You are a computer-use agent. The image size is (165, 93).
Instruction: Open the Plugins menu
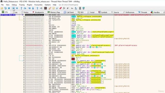pos(29,5)
